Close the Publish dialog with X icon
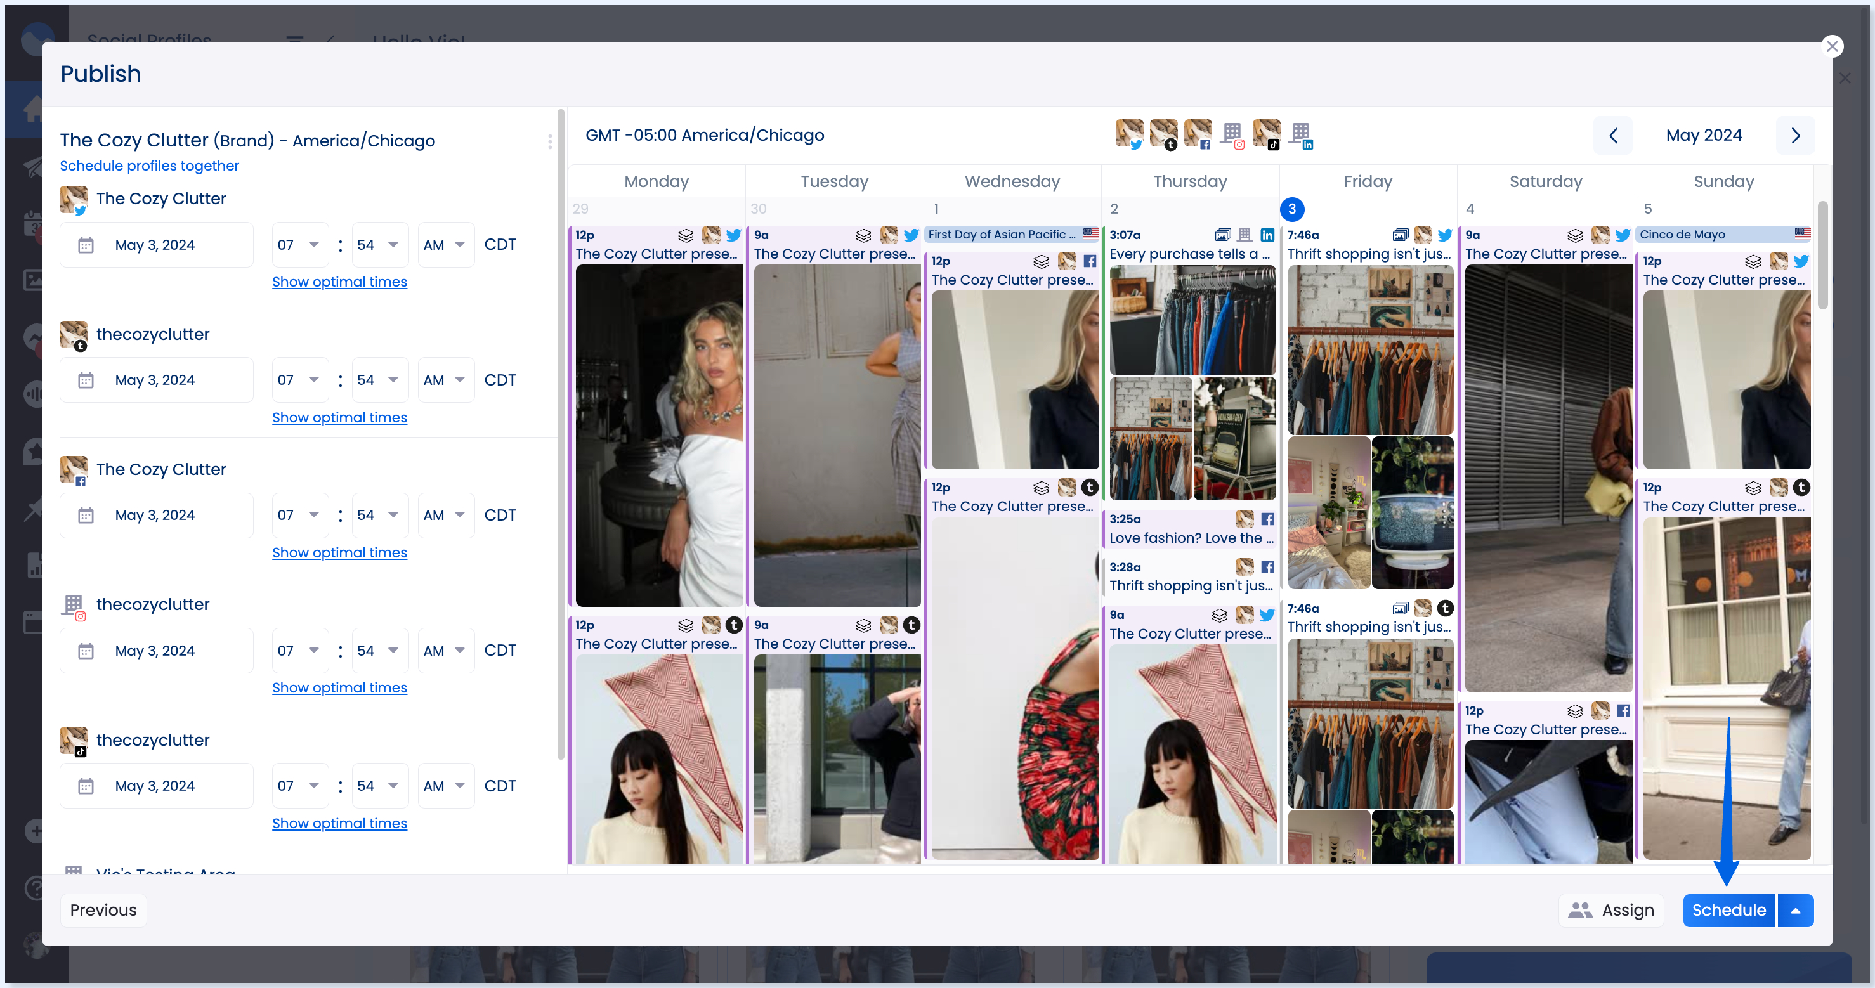This screenshot has height=988, width=1875. [x=1832, y=46]
